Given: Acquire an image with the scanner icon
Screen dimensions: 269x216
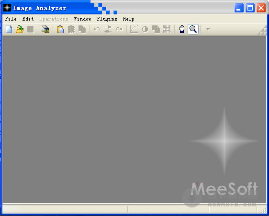Looking at the screenshot, I should [x=45, y=29].
